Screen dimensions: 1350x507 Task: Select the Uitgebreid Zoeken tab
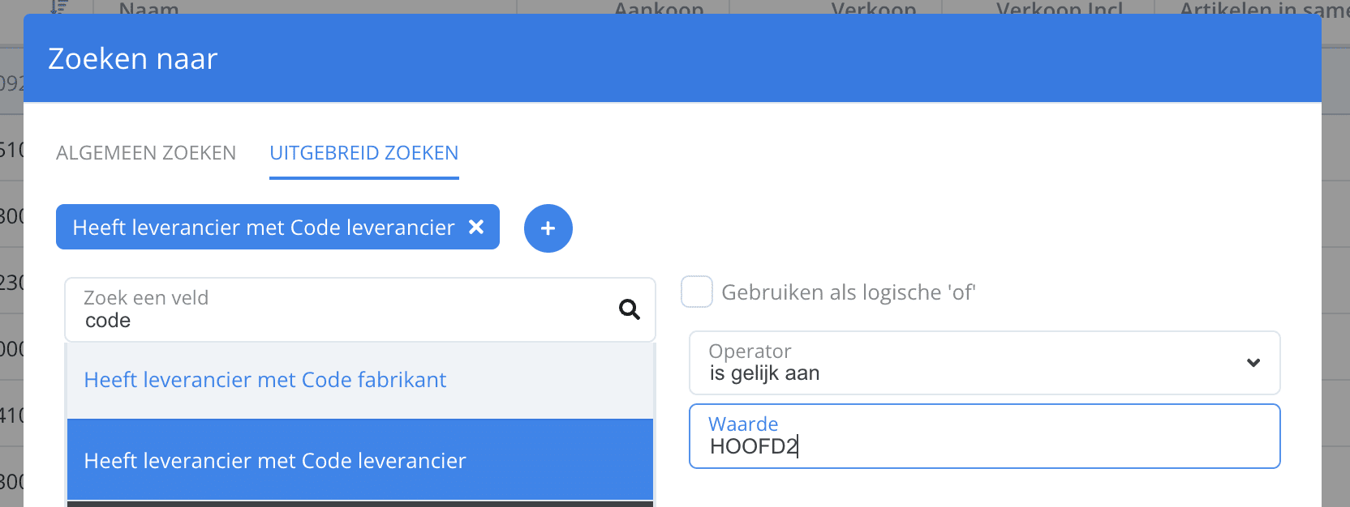364,153
